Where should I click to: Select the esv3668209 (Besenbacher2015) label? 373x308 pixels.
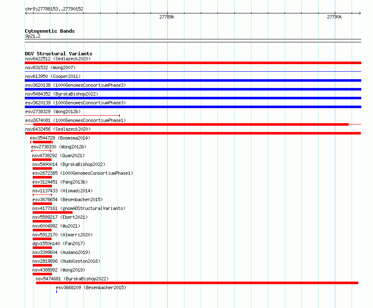(x=91, y=287)
